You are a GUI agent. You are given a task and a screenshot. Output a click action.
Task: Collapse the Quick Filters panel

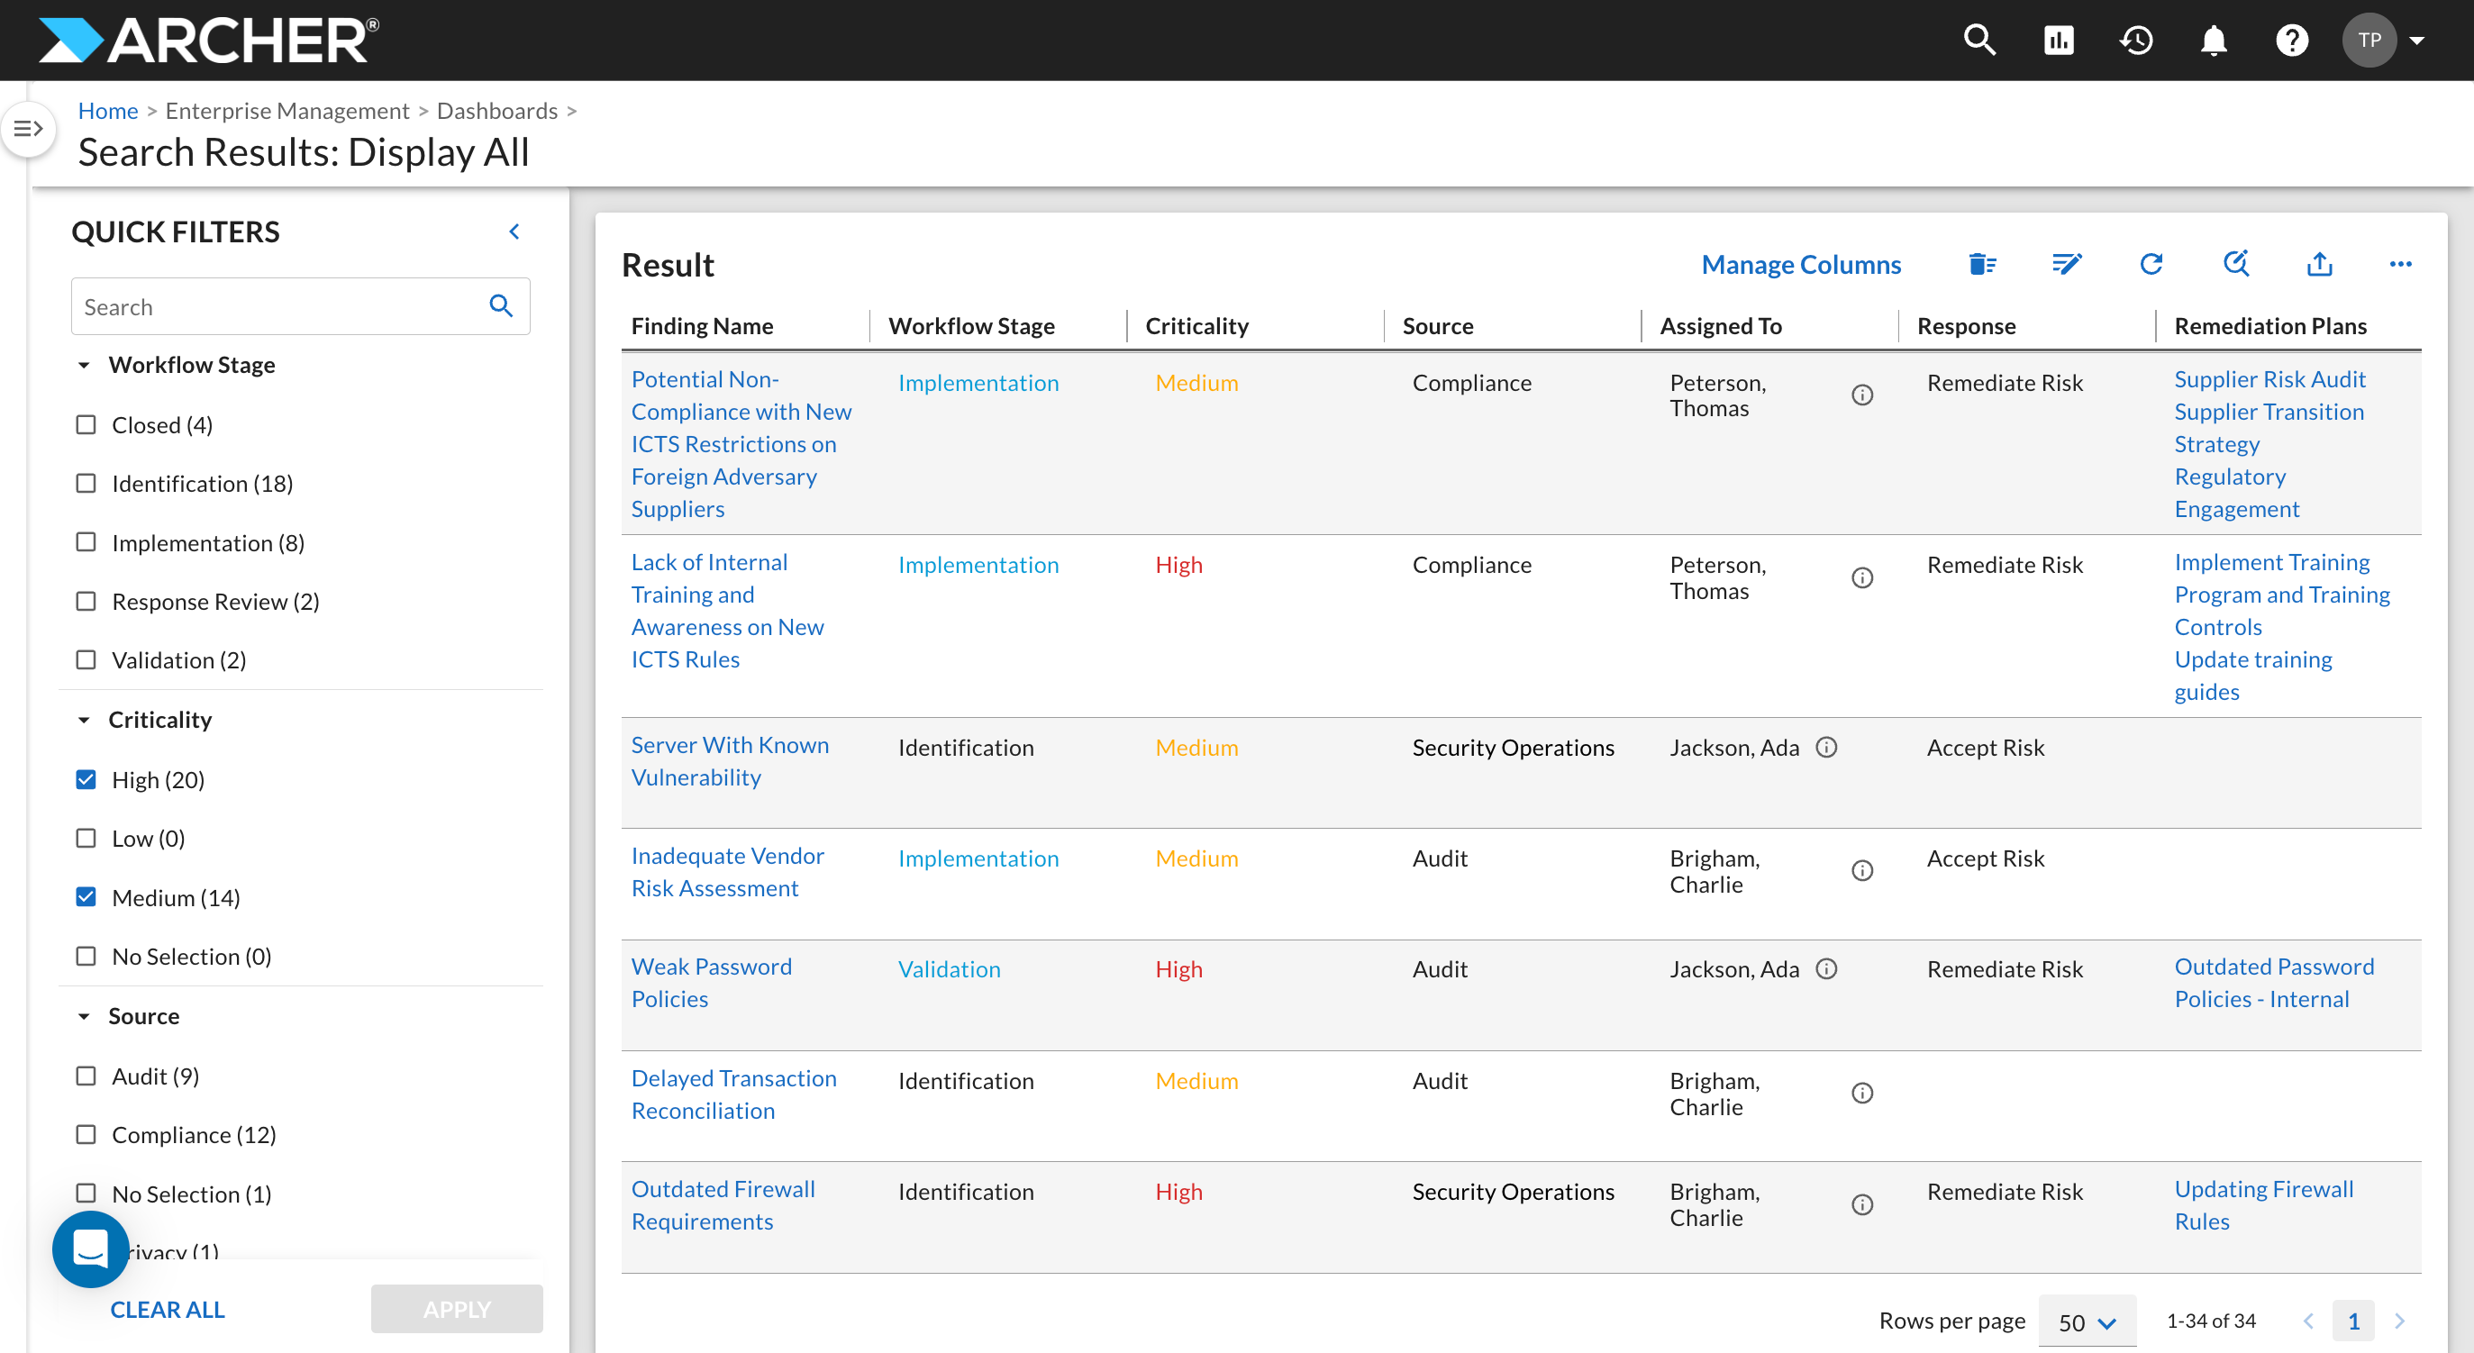[x=514, y=232]
